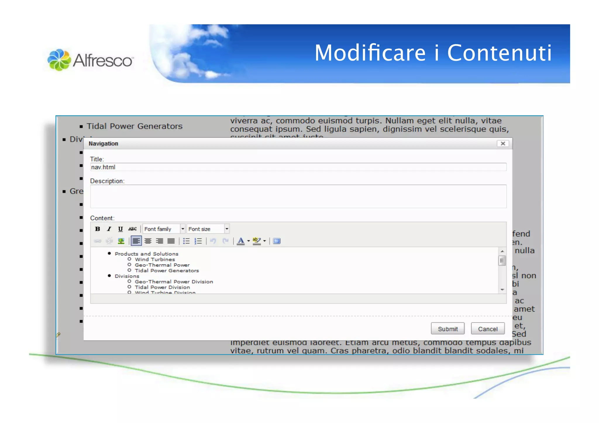The image size is (599, 423).
Task: Align text right
Action: pyautogui.click(x=159, y=241)
